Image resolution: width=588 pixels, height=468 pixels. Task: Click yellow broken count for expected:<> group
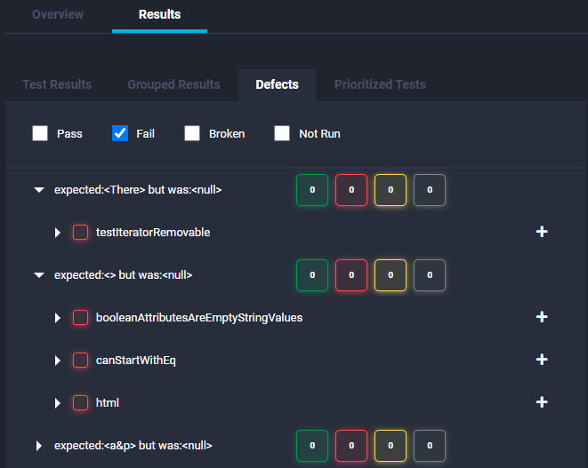pos(391,275)
